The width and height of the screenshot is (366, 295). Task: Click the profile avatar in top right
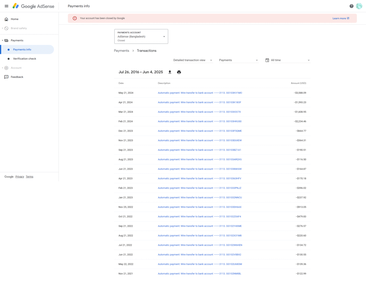[359, 6]
